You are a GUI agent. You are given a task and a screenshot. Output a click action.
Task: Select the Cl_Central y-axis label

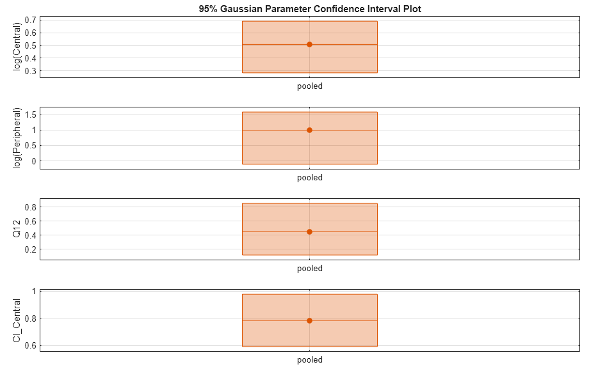coord(17,320)
